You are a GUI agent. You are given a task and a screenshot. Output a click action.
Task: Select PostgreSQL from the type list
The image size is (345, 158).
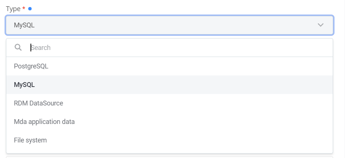tap(31, 66)
